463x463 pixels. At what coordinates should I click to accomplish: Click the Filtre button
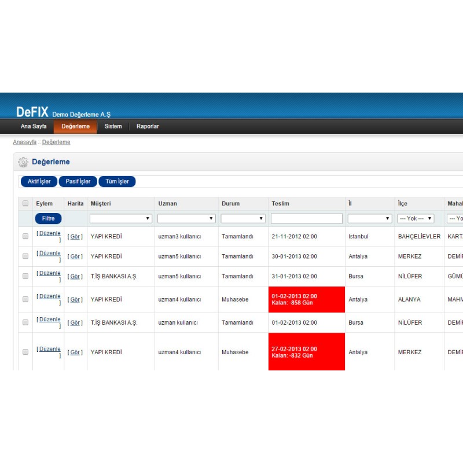tap(49, 219)
